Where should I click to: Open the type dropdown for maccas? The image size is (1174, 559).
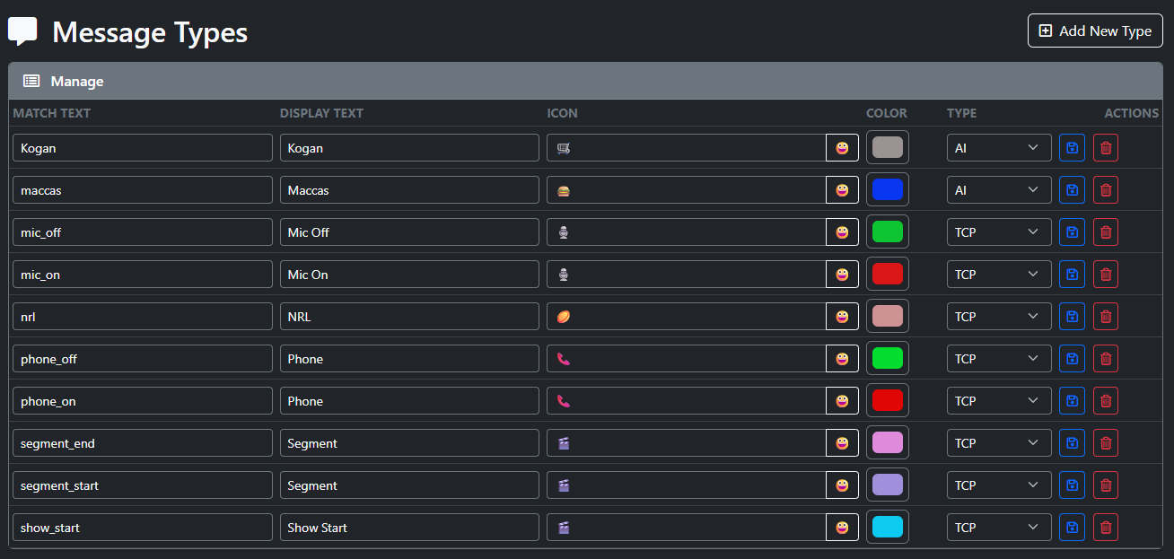(998, 190)
